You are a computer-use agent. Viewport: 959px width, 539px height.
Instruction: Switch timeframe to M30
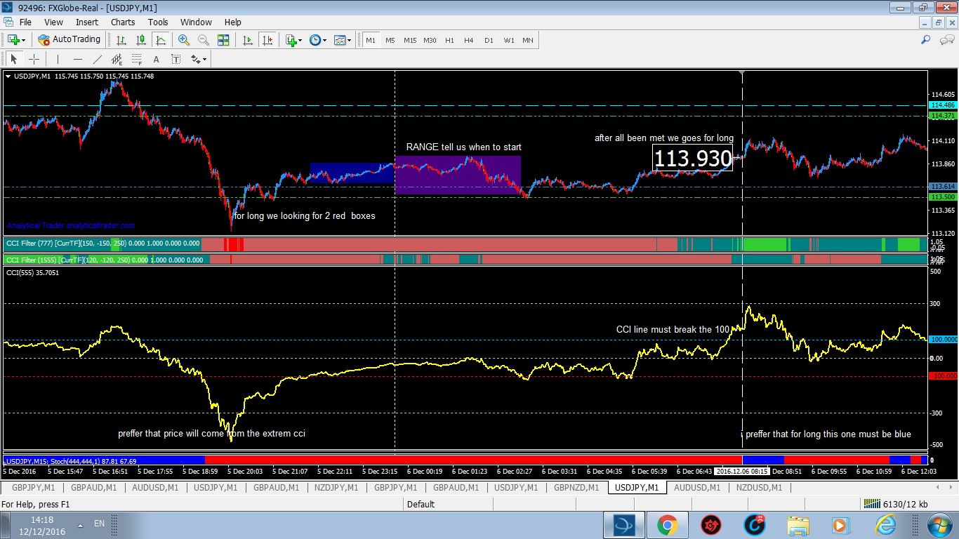point(430,40)
